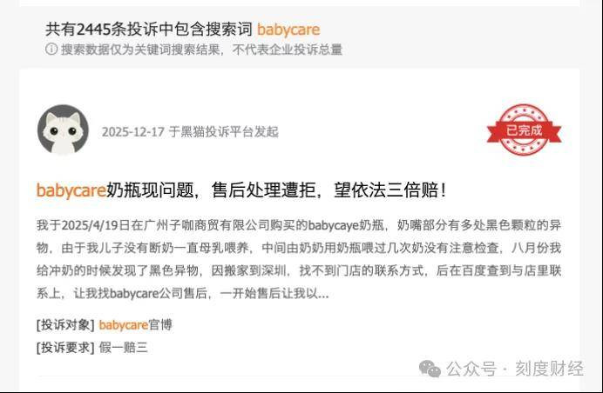Click the info icon beside search notice
603x393 pixels.
tap(51, 49)
